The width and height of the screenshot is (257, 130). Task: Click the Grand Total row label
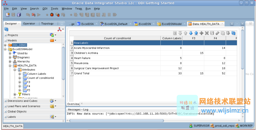pos(82,73)
